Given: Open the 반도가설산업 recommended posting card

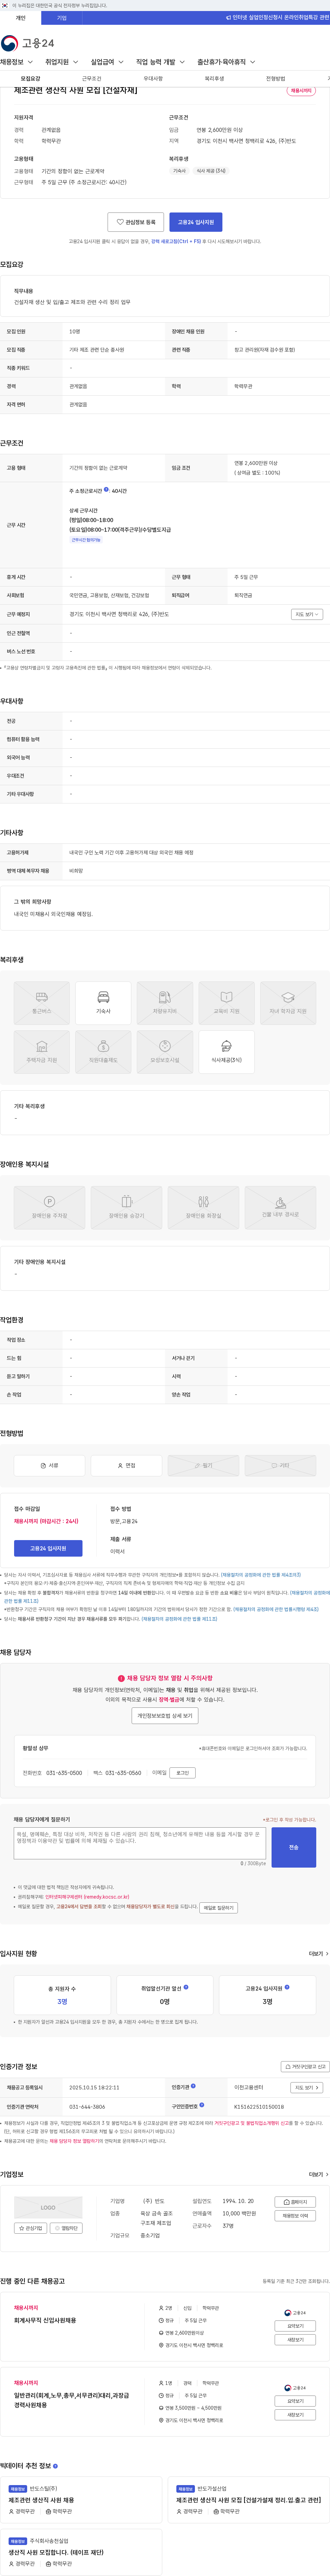Looking at the screenshot, I should [248, 2500].
